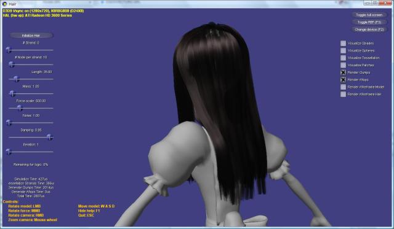Click the Force scale slider handle

click(x=20, y=108)
